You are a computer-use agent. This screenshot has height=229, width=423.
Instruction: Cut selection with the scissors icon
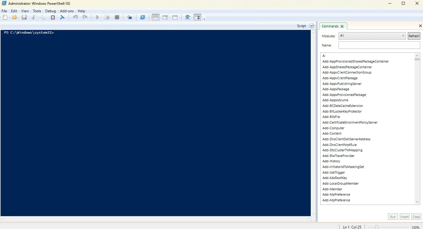[34, 17]
